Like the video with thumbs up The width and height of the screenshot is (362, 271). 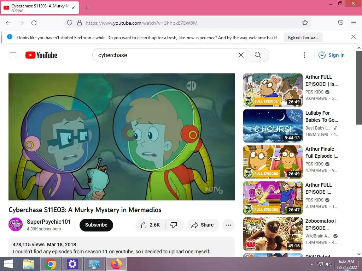click(x=150, y=225)
